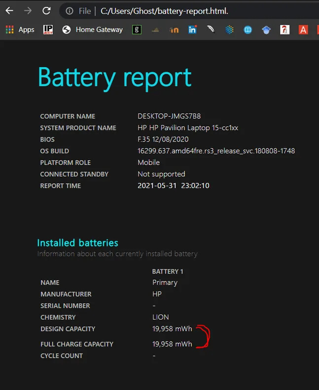Select the report time 2021-05-31 23:02:10
This screenshot has height=390, width=319.
[x=174, y=186]
